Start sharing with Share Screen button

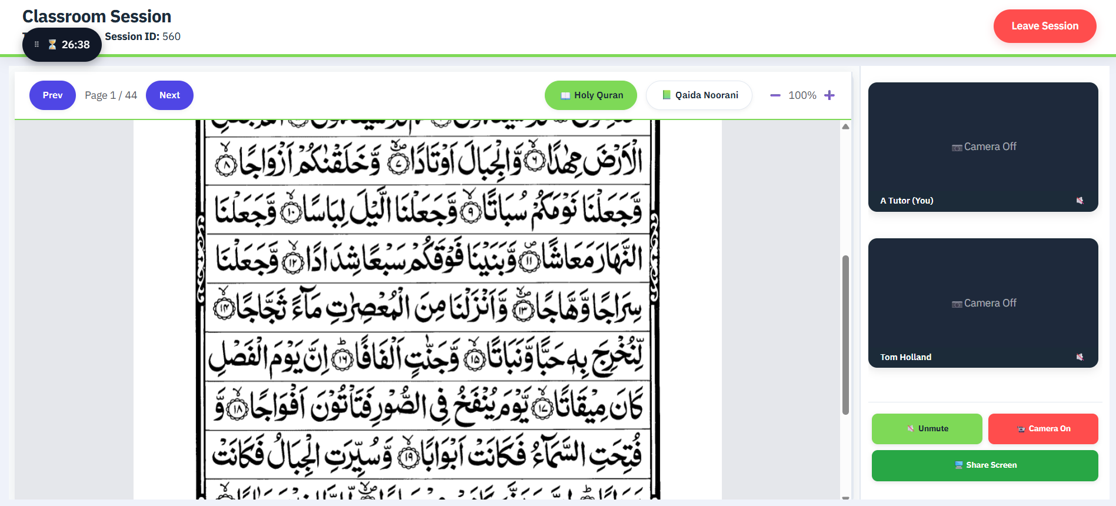tap(984, 465)
